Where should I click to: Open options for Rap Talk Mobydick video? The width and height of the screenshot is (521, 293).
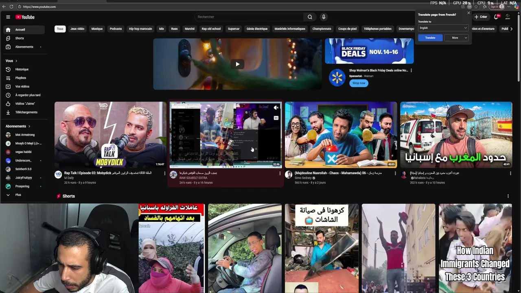click(x=164, y=173)
